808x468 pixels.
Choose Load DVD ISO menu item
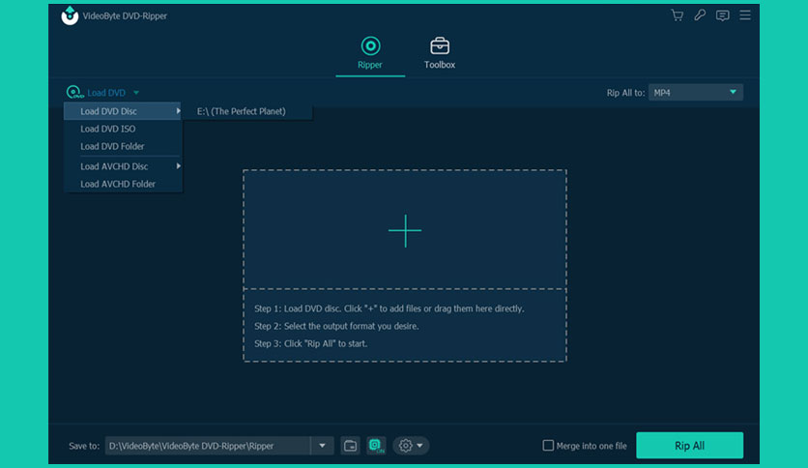pyautogui.click(x=123, y=129)
